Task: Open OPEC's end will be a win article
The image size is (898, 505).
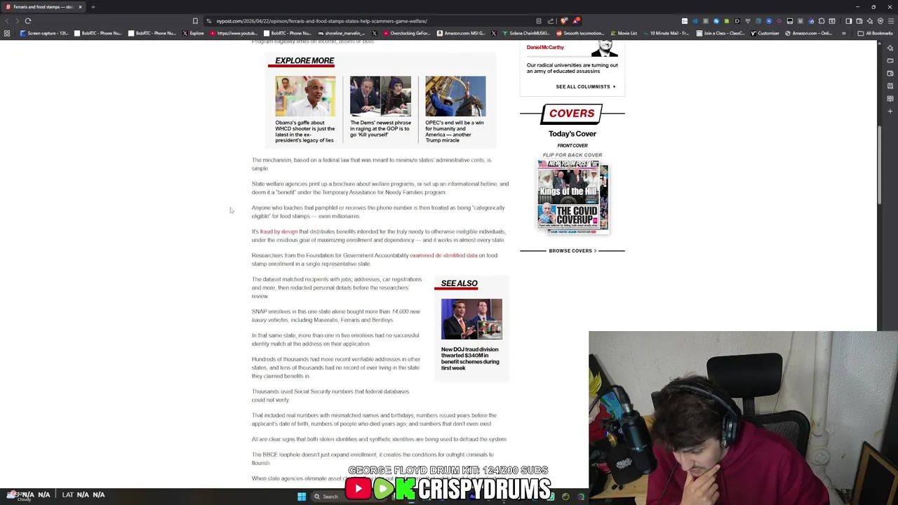Action: 455,131
